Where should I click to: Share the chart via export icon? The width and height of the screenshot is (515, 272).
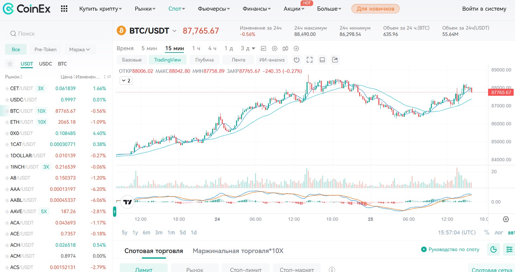[335, 60]
